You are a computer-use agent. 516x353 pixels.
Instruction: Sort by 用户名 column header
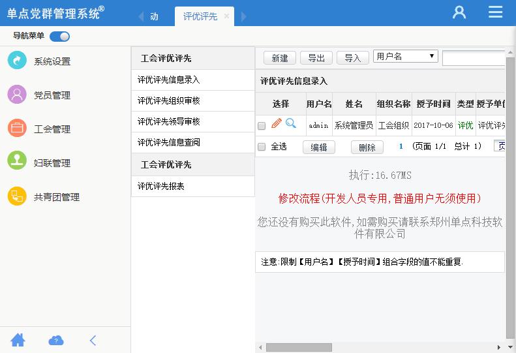(x=319, y=104)
